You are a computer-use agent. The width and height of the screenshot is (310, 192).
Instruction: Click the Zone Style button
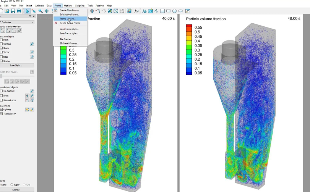click(x=16, y=65)
